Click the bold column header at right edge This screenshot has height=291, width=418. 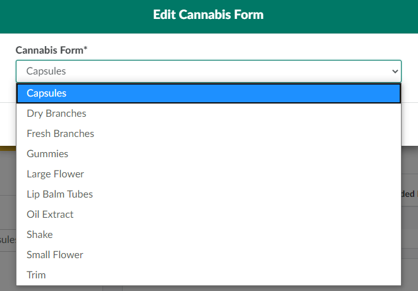tap(409, 194)
